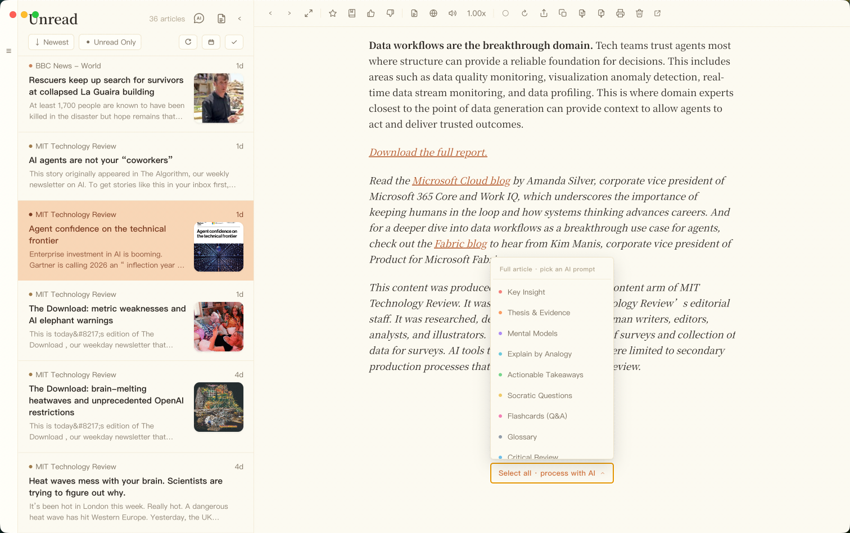Collapse the article list panel

[x=239, y=19]
